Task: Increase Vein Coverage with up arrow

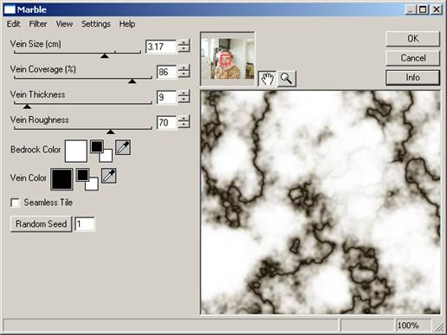Action: 184,68
